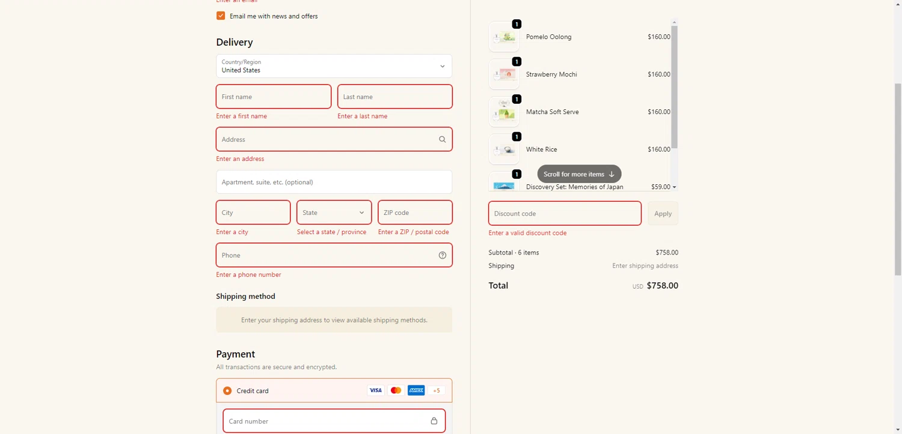Image resolution: width=902 pixels, height=434 pixels.
Task: Click the Pomelo Oolong quantity badge
Action: pyautogui.click(x=517, y=24)
